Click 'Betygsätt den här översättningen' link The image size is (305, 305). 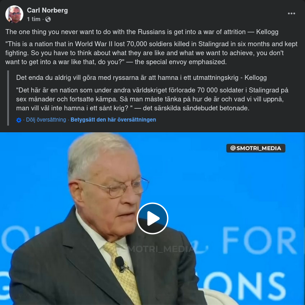[113, 120]
